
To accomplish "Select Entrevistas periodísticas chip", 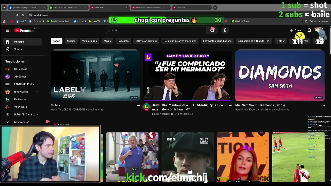I will point(217,41).
